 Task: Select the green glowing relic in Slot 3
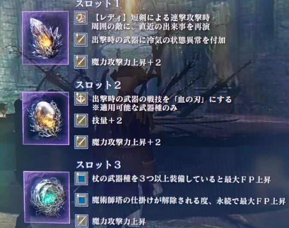click(x=47, y=197)
